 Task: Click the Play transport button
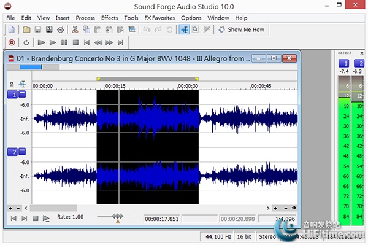click(53, 42)
